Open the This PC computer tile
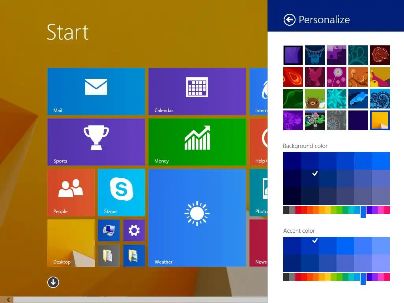This screenshot has height=303, width=404. click(x=109, y=230)
